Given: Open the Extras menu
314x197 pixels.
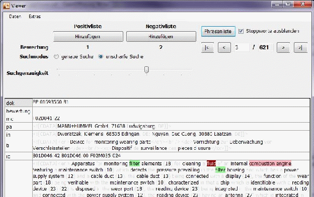Looking at the screenshot, I should pyautogui.click(x=35, y=17).
